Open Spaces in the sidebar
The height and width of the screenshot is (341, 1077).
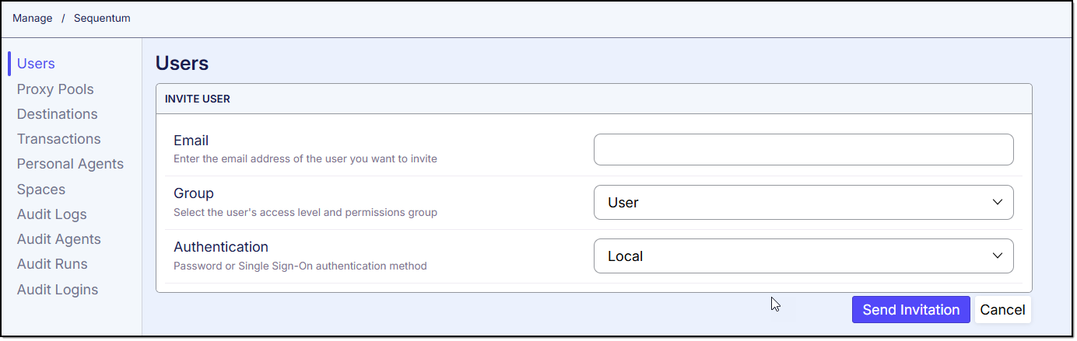point(41,190)
